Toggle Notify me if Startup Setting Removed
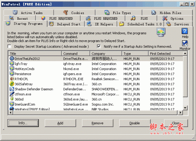The width and height of the screenshot is (196, 141). [x=99, y=46]
